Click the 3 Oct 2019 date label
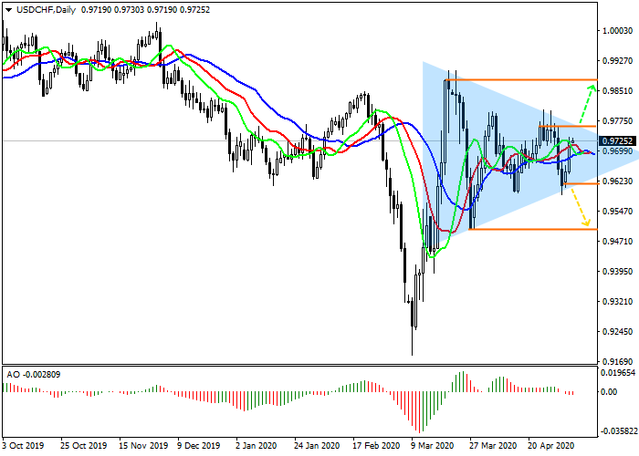639x456 pixels. (25, 446)
